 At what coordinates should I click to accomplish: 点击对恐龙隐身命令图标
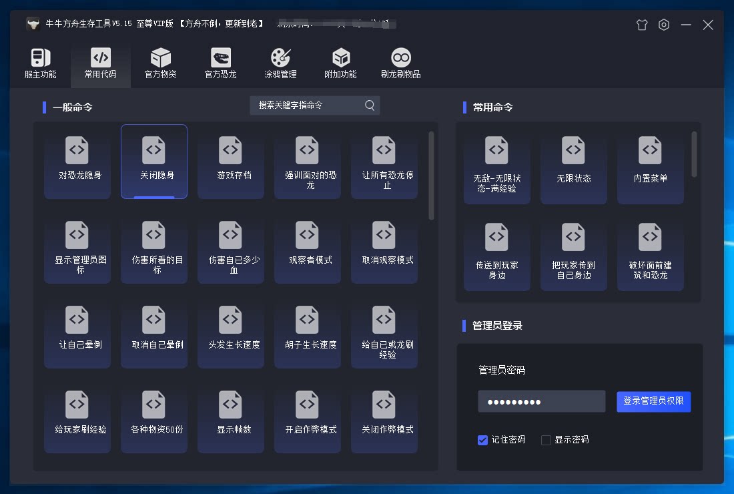(x=77, y=162)
